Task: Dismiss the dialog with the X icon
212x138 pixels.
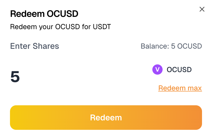Action: pos(202,9)
